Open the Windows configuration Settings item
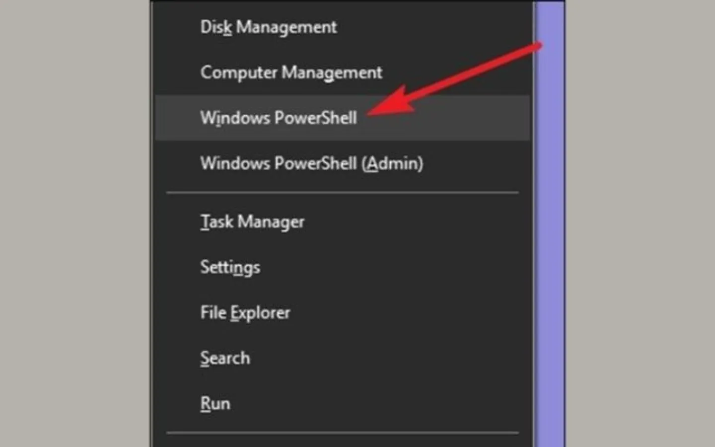 [x=230, y=267]
